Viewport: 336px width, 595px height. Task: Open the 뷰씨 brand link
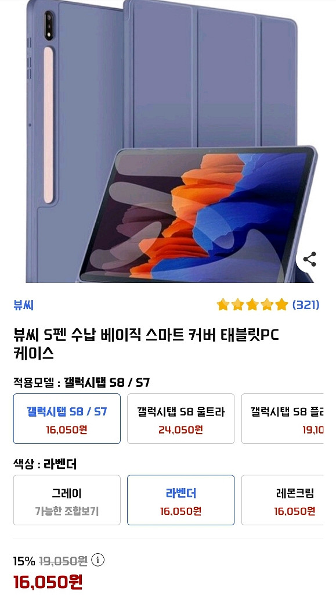[24, 304]
